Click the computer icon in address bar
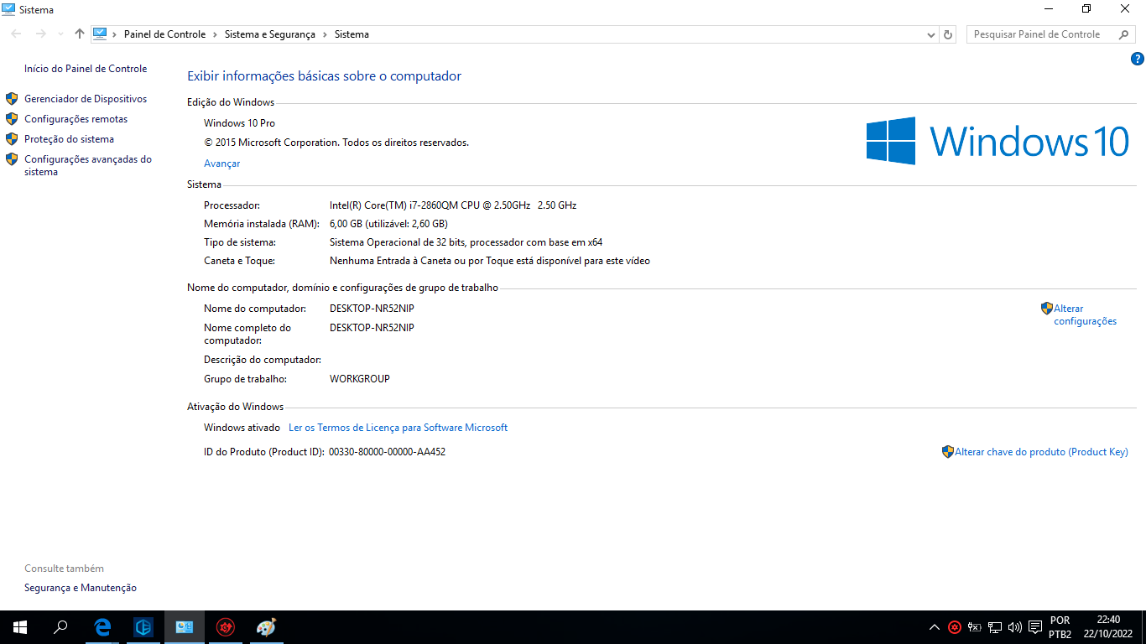This screenshot has height=644, width=1146. (x=101, y=34)
